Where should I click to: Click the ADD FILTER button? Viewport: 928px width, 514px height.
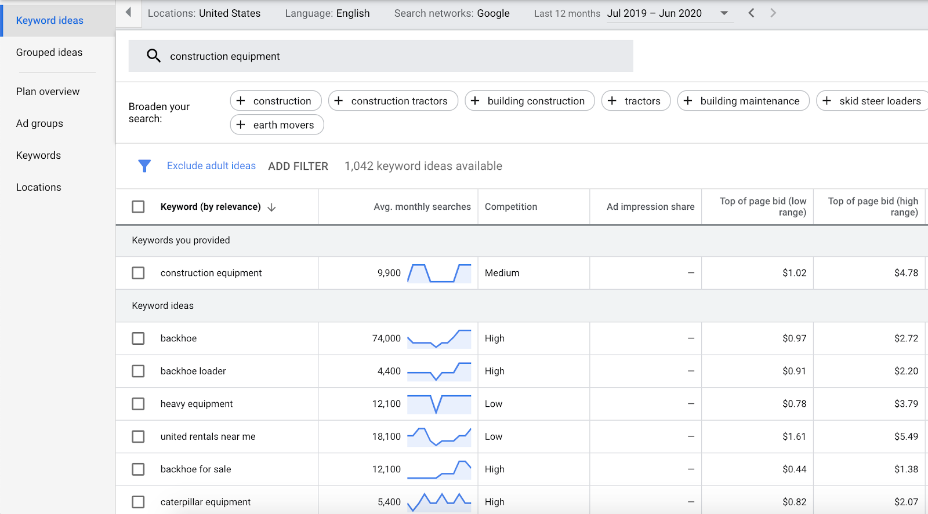tap(298, 166)
